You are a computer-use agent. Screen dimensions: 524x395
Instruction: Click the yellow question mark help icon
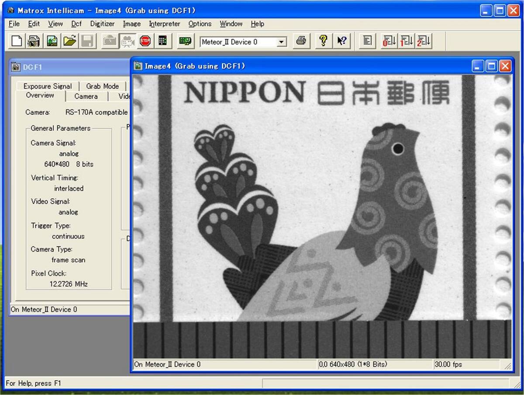[x=323, y=41]
